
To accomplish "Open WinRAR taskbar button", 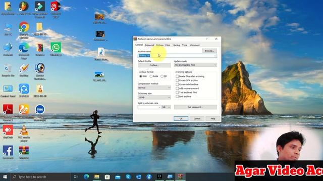I will click(x=181, y=176).
